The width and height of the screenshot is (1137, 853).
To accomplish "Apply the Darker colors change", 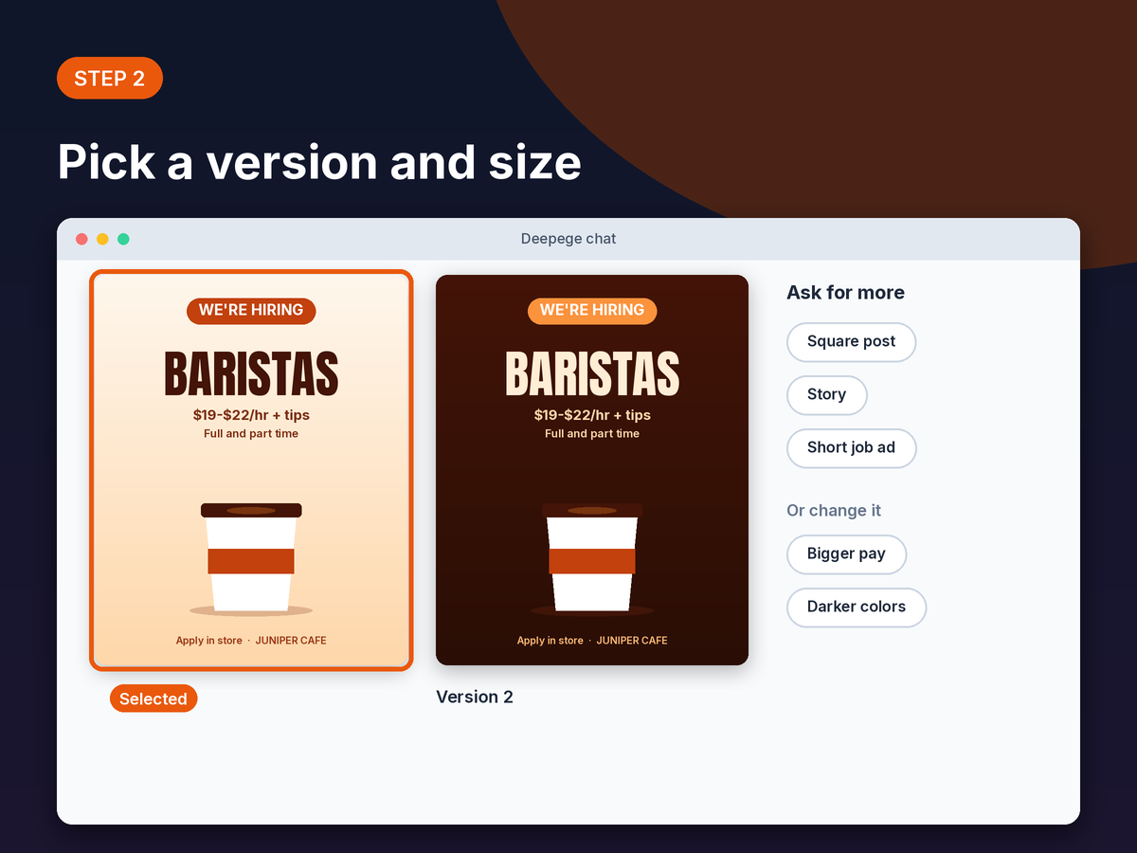I will click(x=856, y=608).
